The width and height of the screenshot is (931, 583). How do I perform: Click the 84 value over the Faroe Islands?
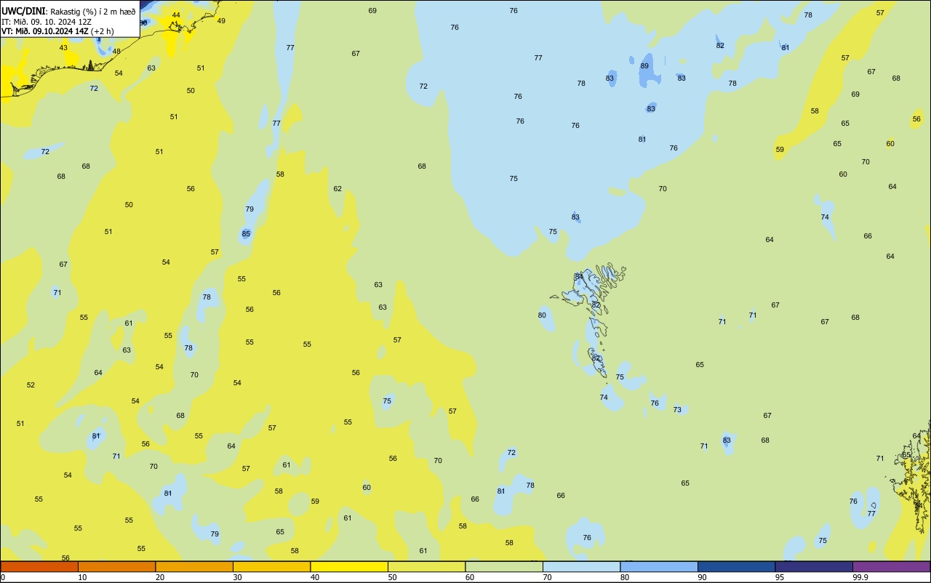point(579,276)
